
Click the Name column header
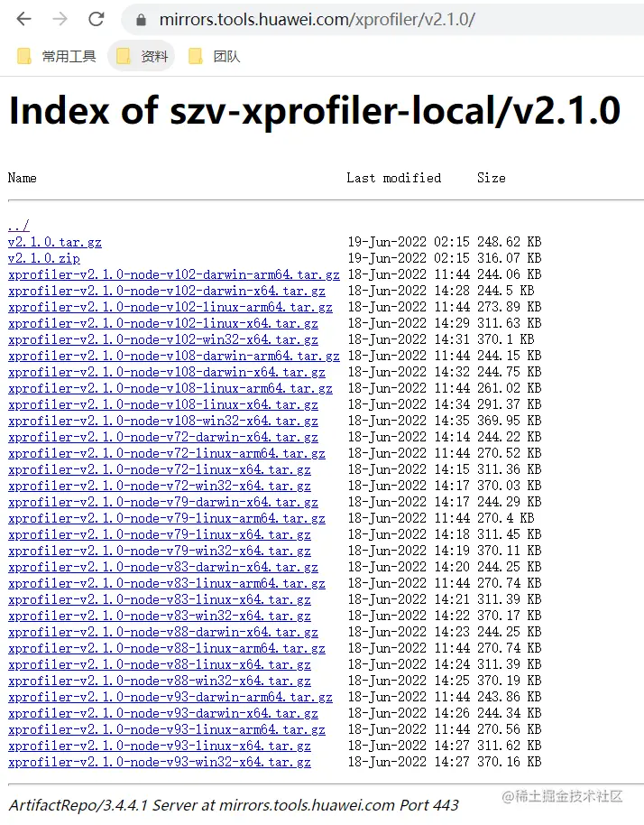point(22,178)
